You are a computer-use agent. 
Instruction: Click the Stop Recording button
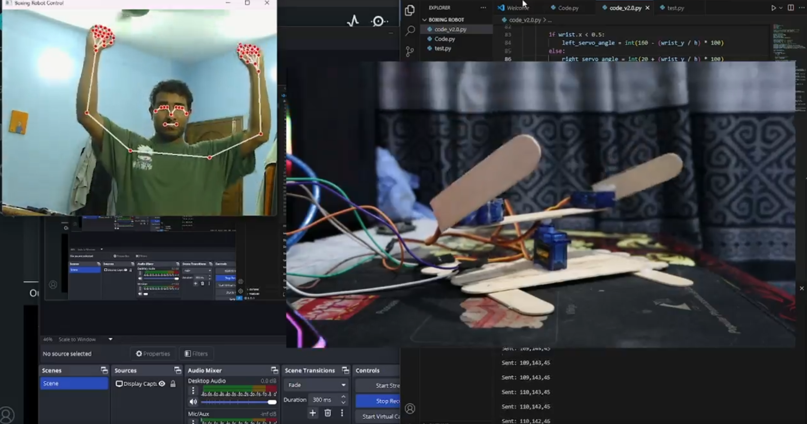tap(378, 401)
